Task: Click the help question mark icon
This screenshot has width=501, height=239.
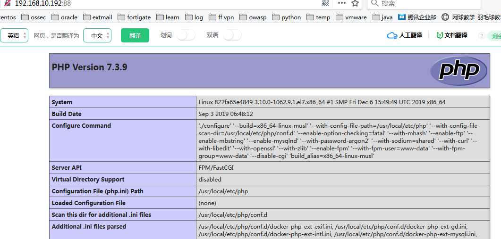Action: tap(482, 35)
